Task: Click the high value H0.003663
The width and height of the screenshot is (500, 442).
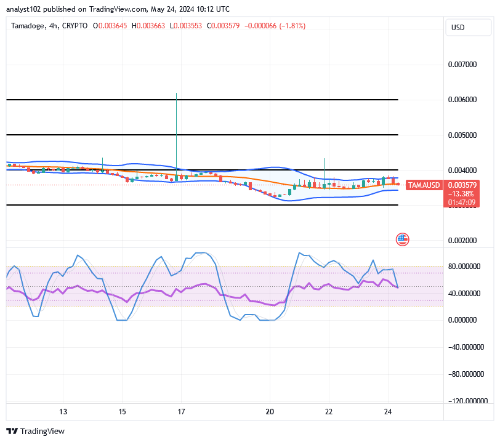Action: (x=148, y=26)
